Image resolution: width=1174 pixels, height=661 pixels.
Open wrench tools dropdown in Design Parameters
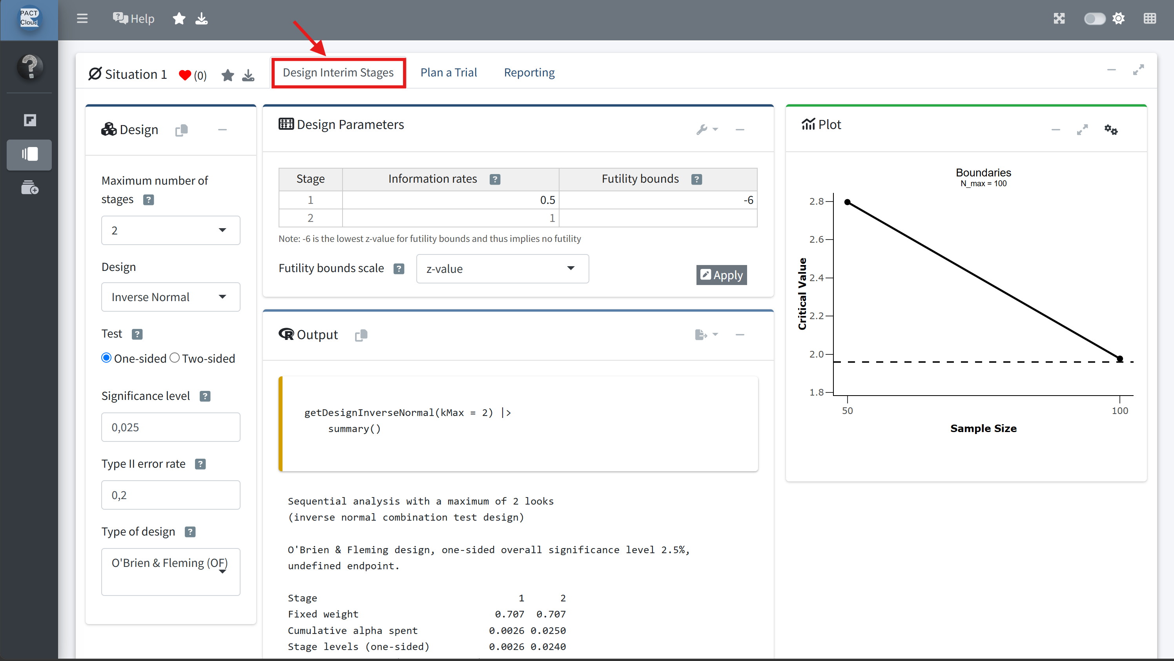click(x=707, y=130)
